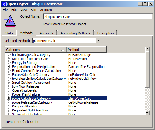Expand the Evaporation and Precipitation category
Image resolution: width=155 pixels, height=130 pixels.
coord(9,67)
